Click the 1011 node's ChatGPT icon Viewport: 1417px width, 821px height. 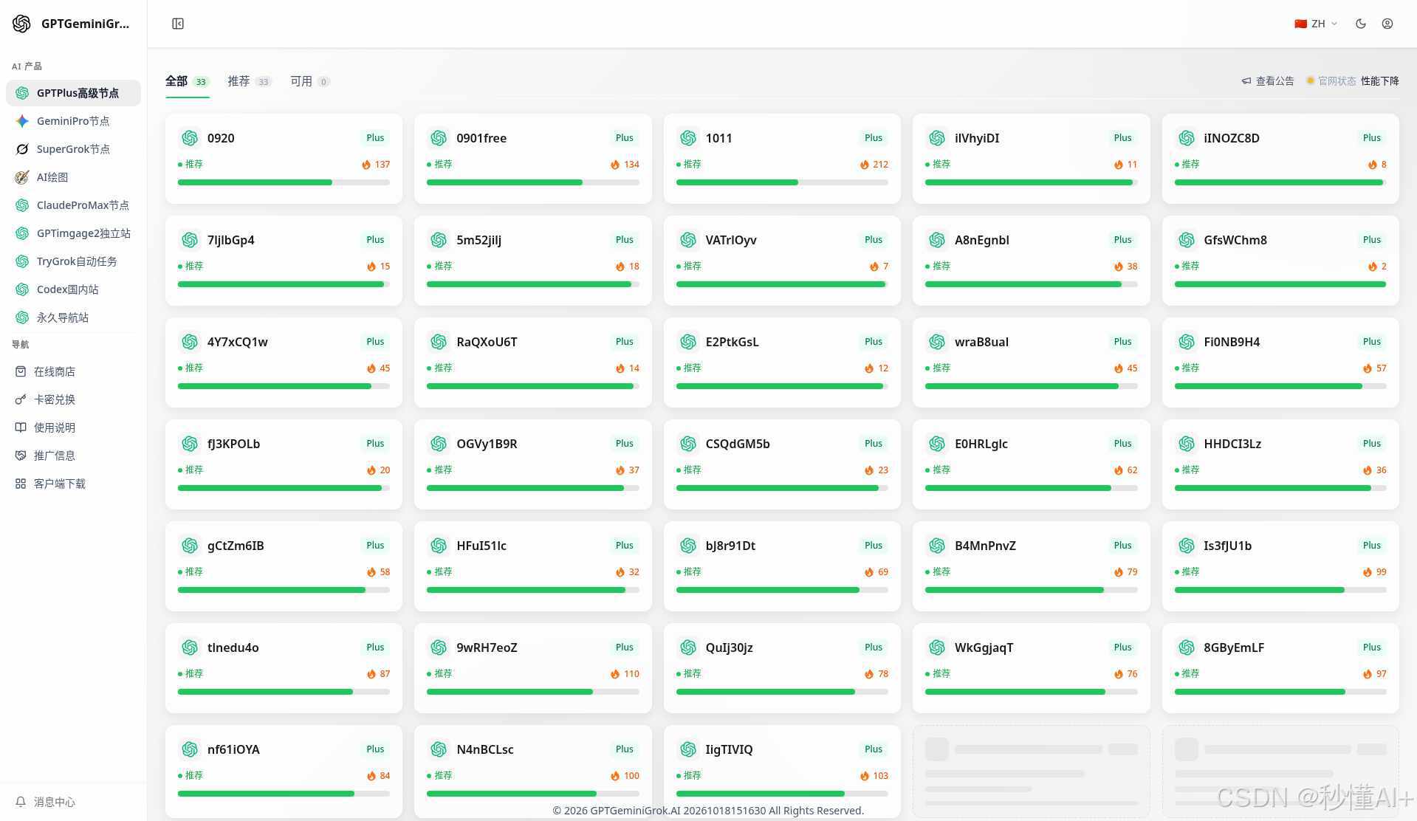pyautogui.click(x=688, y=138)
